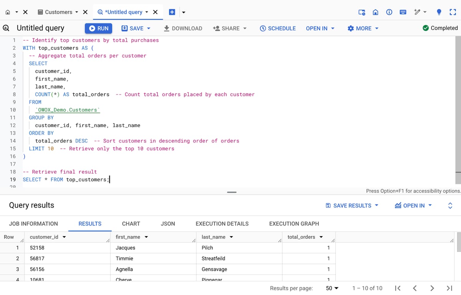
Task: Click cell with customer_id 52158
Action: 67,248
